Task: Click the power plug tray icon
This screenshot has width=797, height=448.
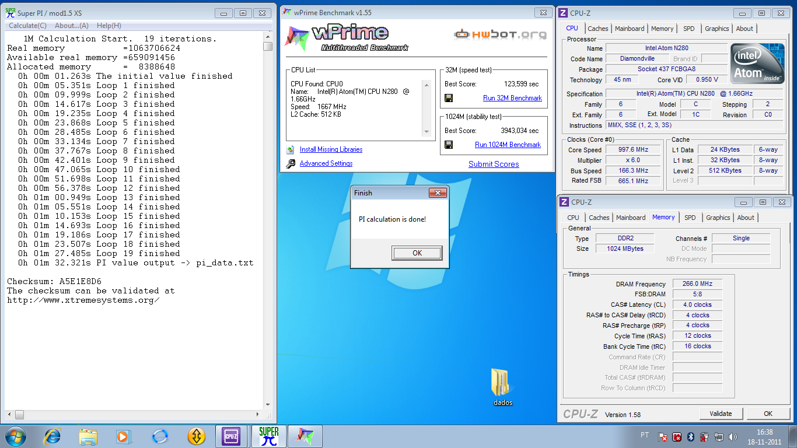Action: tap(705, 437)
